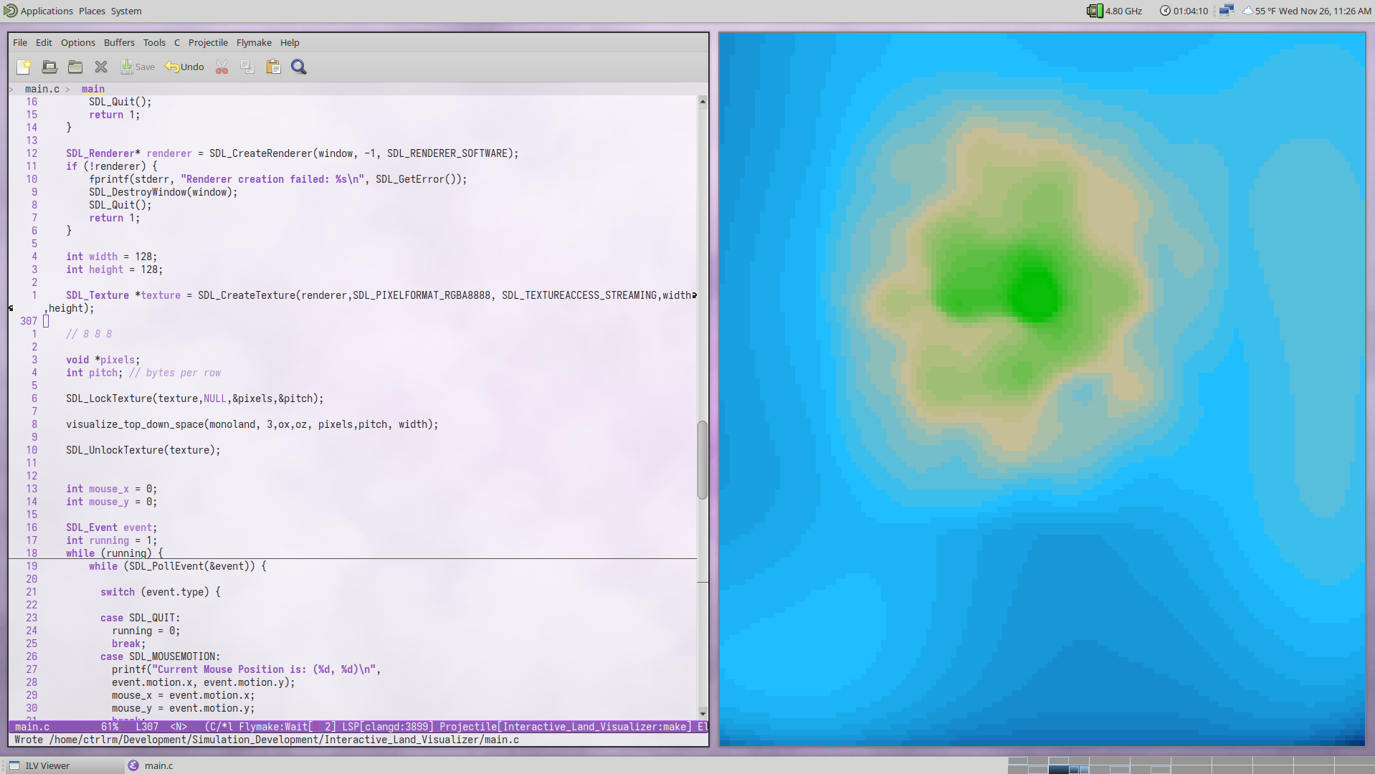Click the weather icon in the top panel
The image size is (1375, 774).
[1248, 11]
